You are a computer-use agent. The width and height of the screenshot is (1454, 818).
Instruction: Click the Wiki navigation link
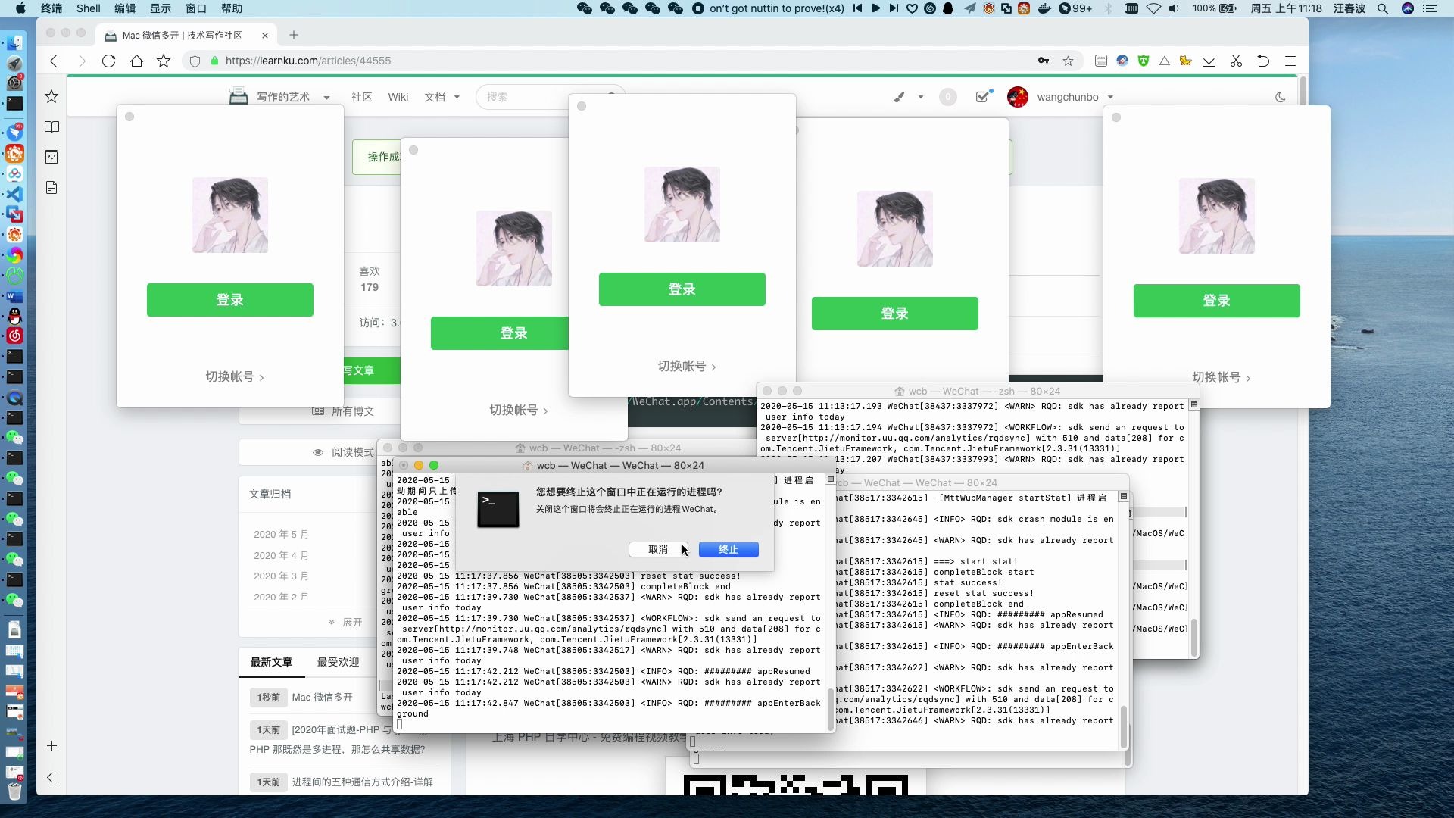click(398, 97)
